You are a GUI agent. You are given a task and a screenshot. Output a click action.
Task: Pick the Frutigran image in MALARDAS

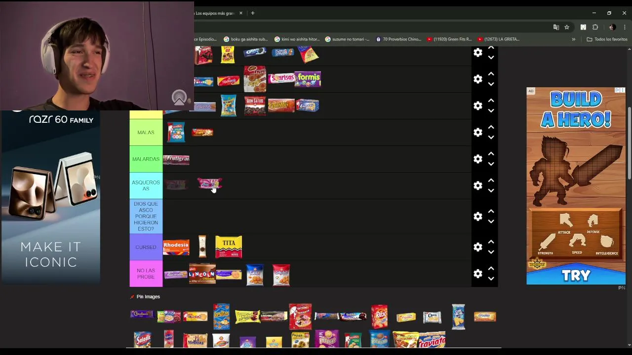coord(176,159)
